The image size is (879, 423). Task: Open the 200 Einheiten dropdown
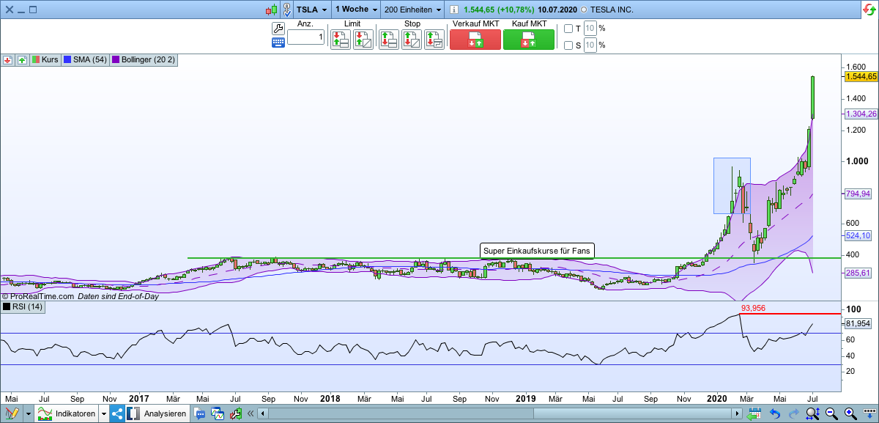[410, 10]
